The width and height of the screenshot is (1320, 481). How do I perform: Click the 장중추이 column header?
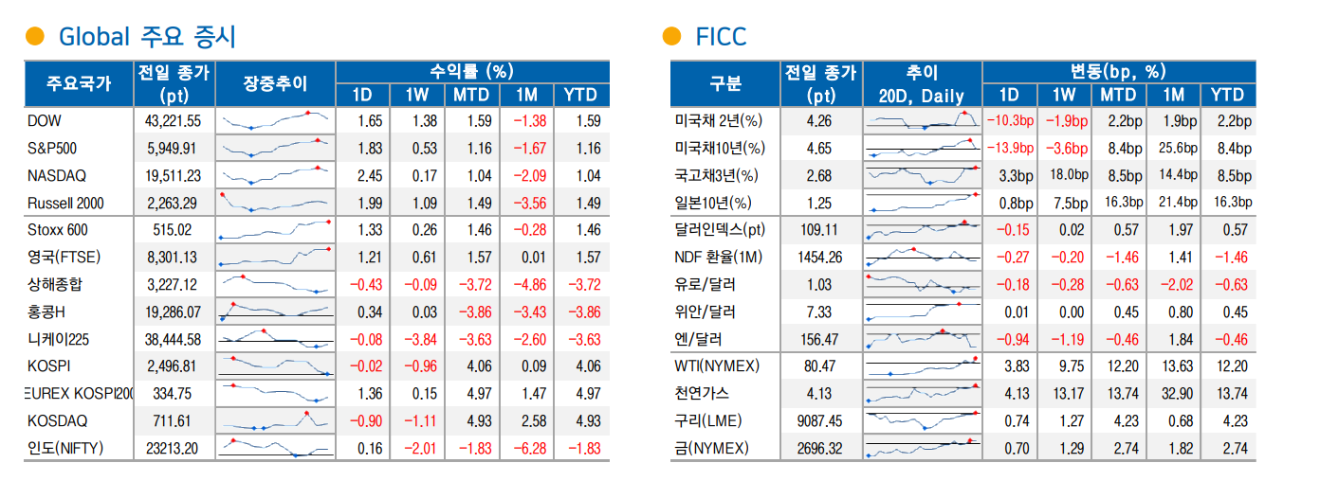[x=275, y=83]
